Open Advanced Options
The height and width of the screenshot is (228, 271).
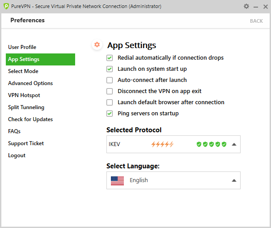30,83
